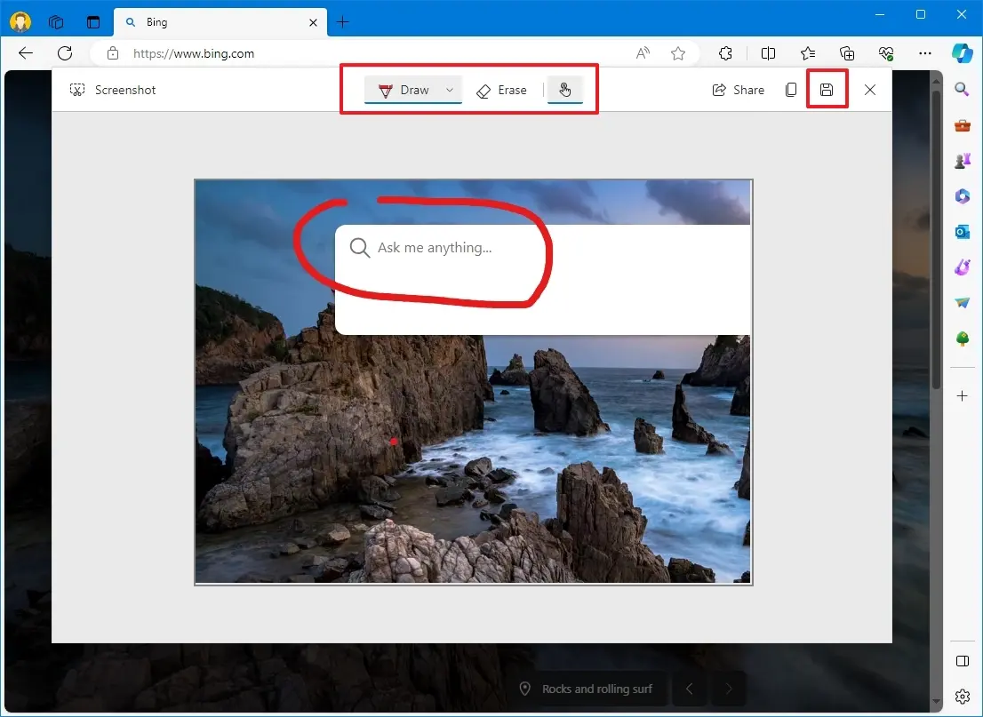Screen dimensions: 983x717
Task: Open Collections icon in toolbar
Action: coord(847,54)
